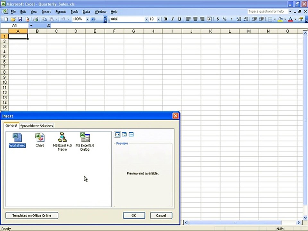Click the New workbook icon
The image size is (308, 231).
pos(6,19)
